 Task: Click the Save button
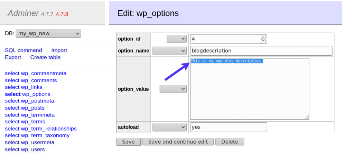tap(128, 142)
